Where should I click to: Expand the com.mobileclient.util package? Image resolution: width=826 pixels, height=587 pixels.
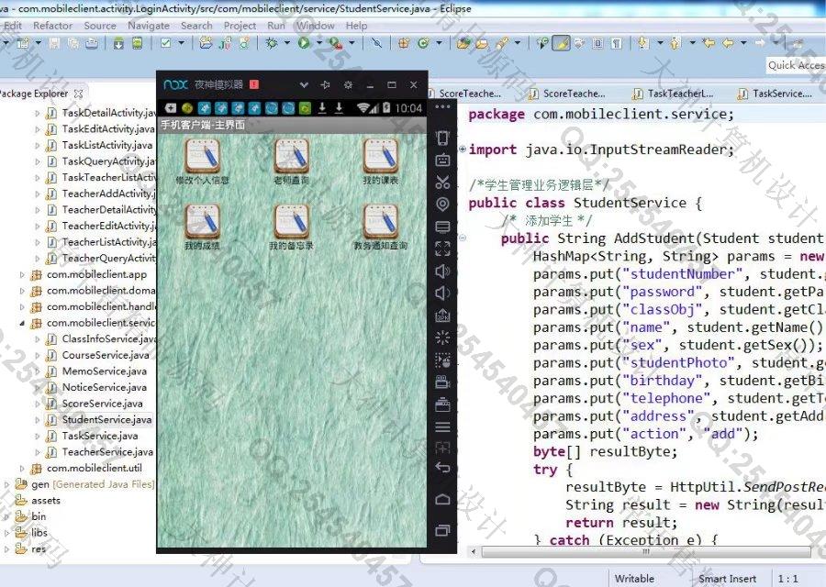[x=22, y=468]
